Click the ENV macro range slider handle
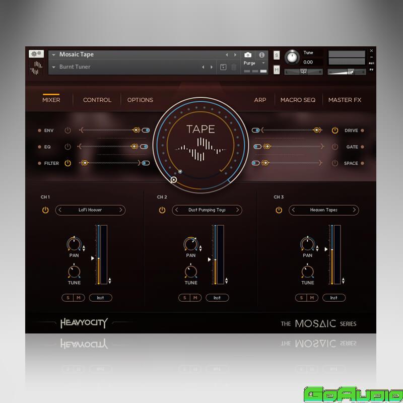This screenshot has height=403, width=403. tap(136, 130)
